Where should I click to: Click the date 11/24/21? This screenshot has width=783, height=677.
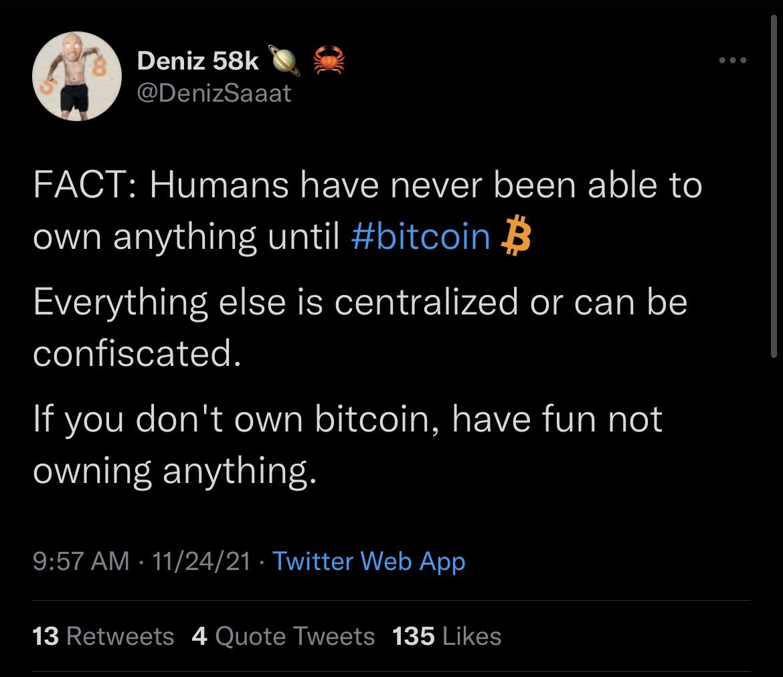[x=201, y=562]
